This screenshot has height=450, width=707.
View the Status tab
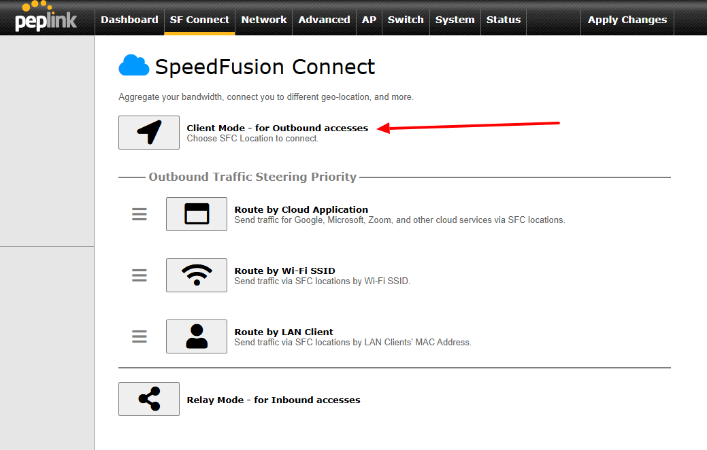(503, 20)
